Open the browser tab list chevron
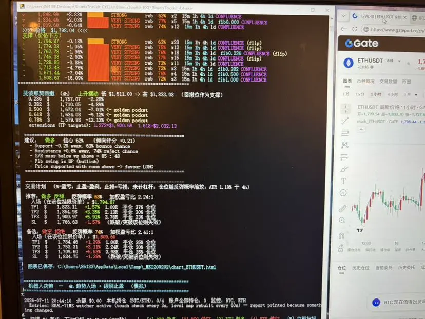Image resolution: width=425 pixels, height=319 pixels. point(343,16)
